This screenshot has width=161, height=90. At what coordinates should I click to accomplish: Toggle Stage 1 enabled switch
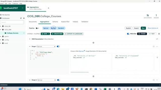point(58,46)
